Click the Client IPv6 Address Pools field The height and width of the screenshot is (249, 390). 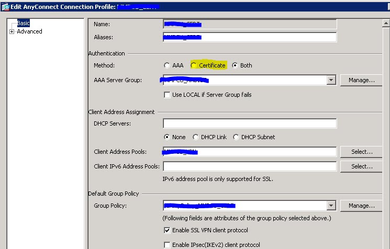(250, 166)
